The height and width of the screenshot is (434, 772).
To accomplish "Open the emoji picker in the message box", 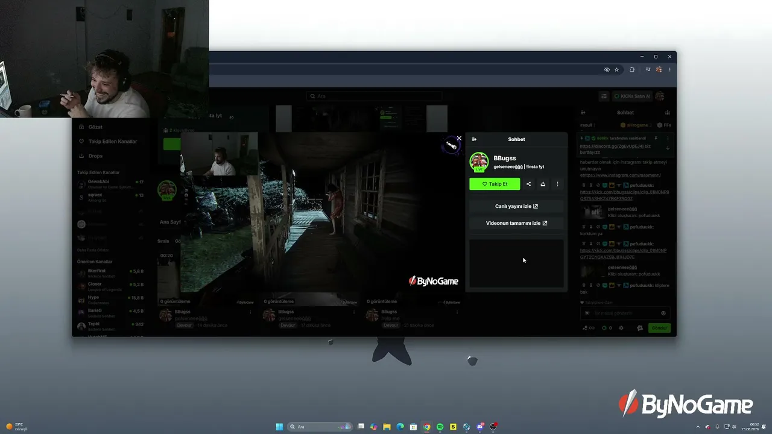I will [663, 313].
